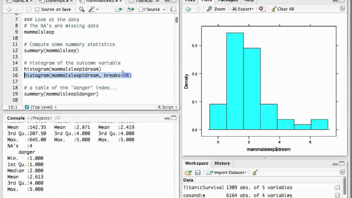352x198 pixels.
Task: Minimize the source editor pane
Action: tap(167, 1)
